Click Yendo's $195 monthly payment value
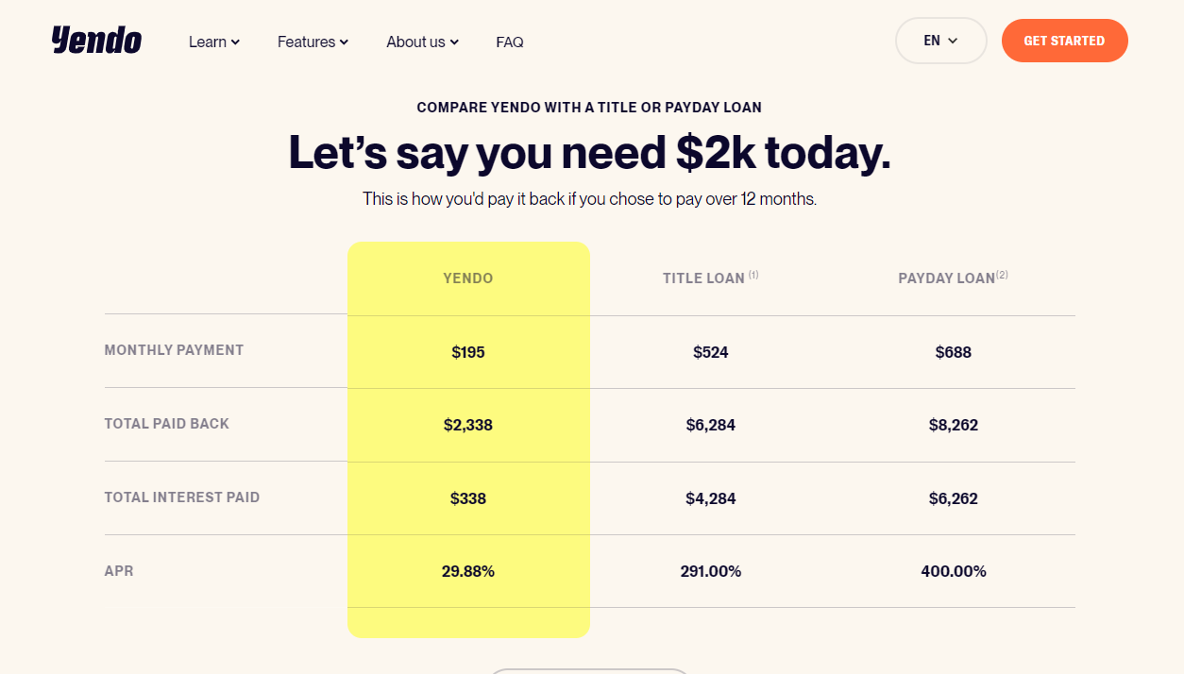The image size is (1184, 674). 468,352
